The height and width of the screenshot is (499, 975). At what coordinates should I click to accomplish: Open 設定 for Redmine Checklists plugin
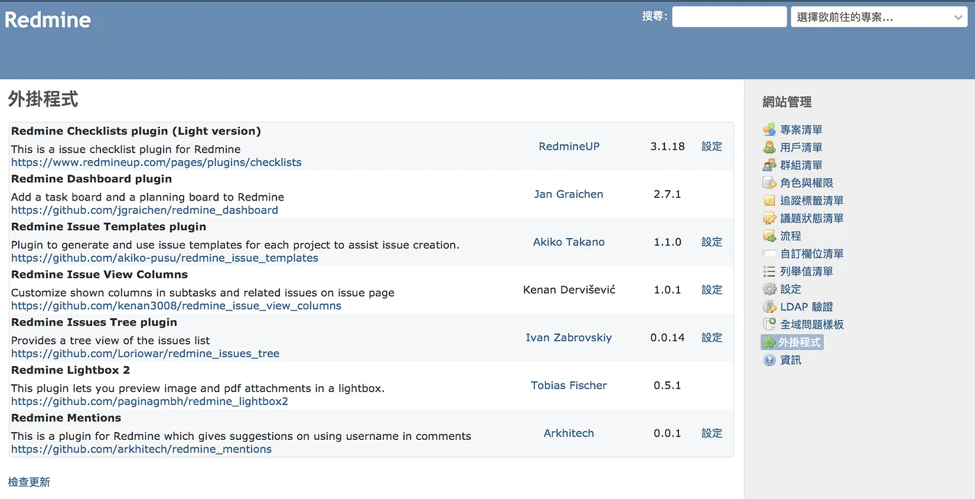(x=712, y=146)
